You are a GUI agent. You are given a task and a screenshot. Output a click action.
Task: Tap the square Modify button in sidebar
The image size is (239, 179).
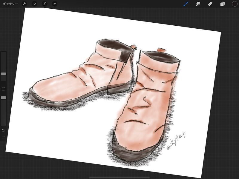pyautogui.click(x=4, y=89)
